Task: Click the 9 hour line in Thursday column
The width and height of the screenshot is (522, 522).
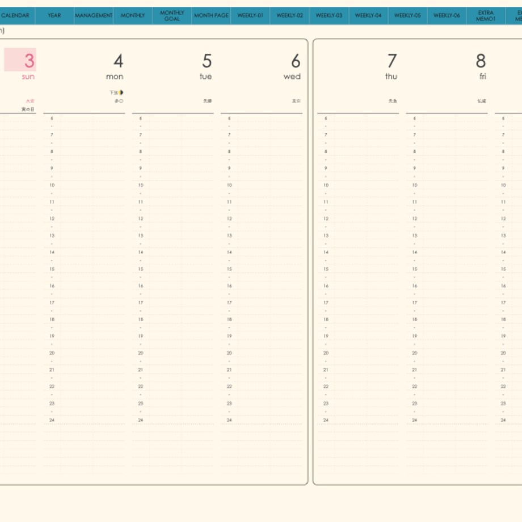Action: [358, 169]
